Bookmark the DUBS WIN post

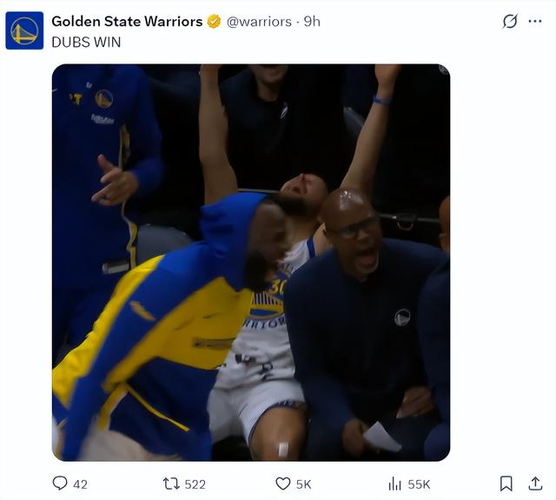[506, 483]
